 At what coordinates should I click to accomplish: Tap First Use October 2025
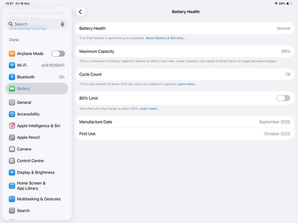pos(184,134)
